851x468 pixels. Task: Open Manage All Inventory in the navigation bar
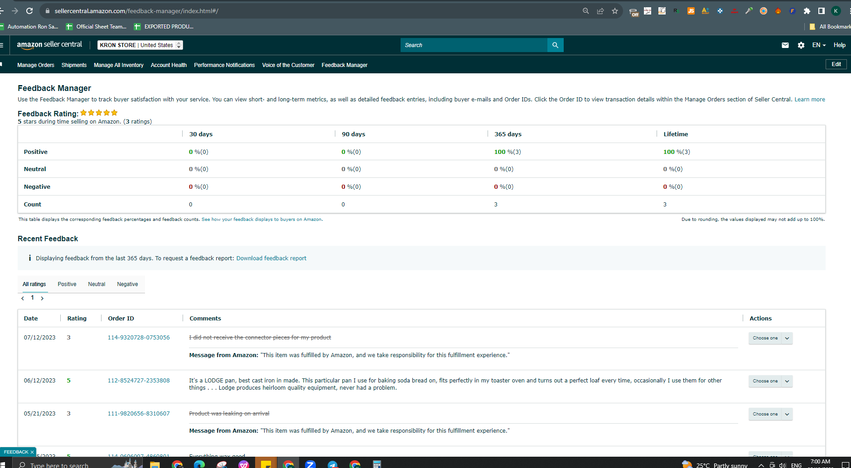pyautogui.click(x=119, y=65)
